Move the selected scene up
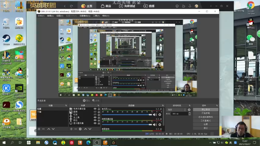The height and width of the screenshot is (146, 260). [49, 129]
